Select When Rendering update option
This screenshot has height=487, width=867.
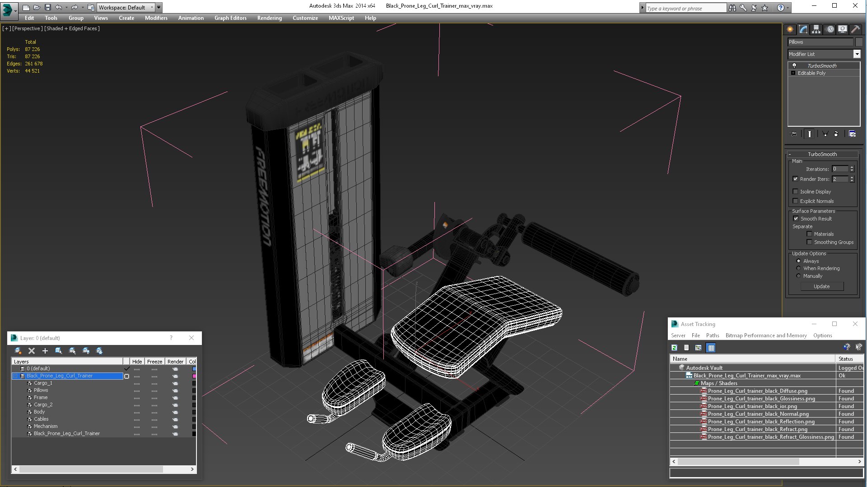click(x=798, y=268)
